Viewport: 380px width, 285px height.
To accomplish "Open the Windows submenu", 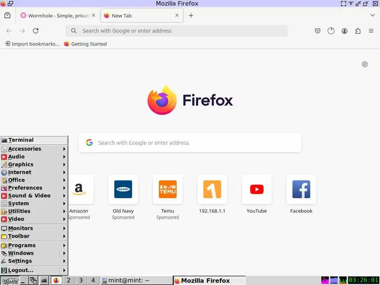I will click(x=34, y=253).
